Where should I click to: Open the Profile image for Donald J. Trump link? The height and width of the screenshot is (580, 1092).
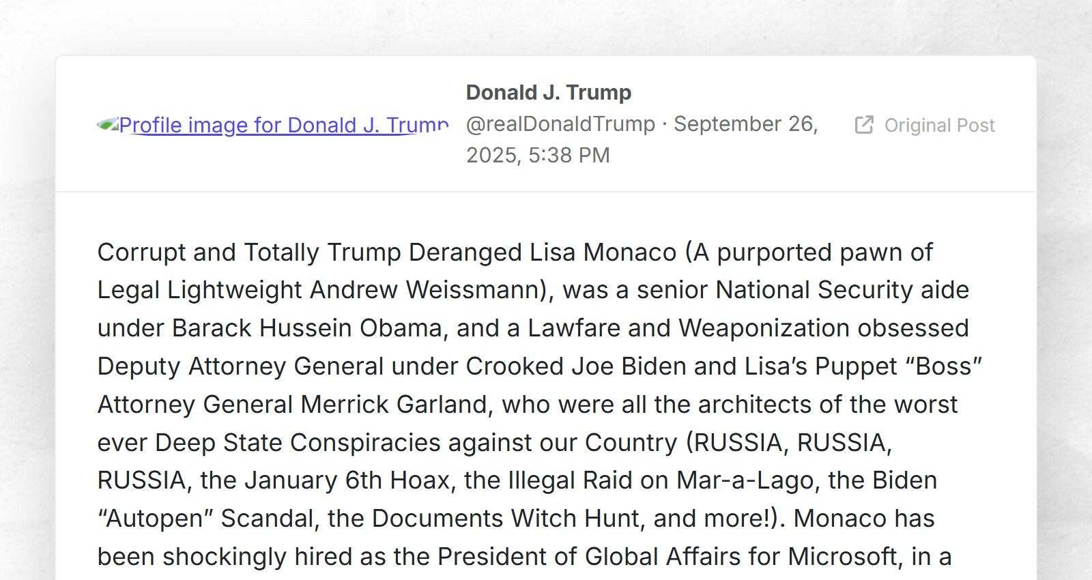273,125
